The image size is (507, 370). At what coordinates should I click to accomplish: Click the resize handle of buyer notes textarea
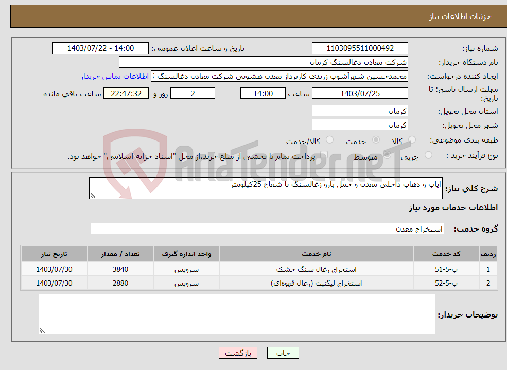click(42, 330)
